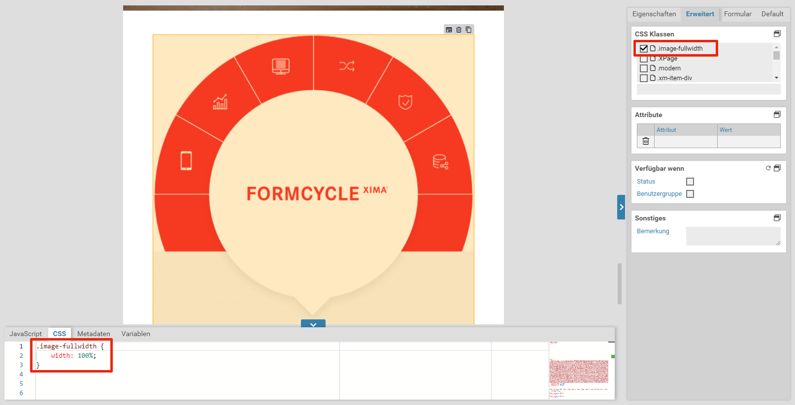This screenshot has height=405, width=795.
Task: Click the CSS class list scrollbar thumb
Action: (x=777, y=55)
